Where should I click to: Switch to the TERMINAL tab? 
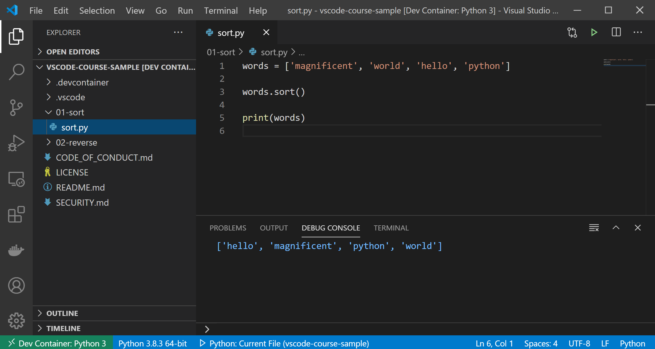click(x=391, y=228)
